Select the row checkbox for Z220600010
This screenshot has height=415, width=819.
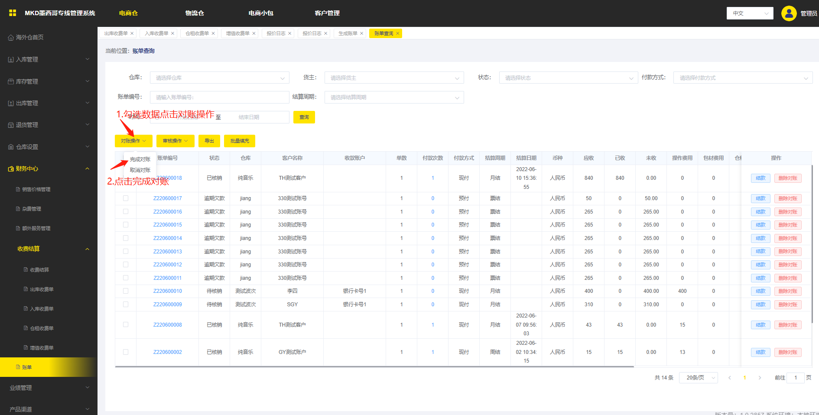tap(126, 291)
